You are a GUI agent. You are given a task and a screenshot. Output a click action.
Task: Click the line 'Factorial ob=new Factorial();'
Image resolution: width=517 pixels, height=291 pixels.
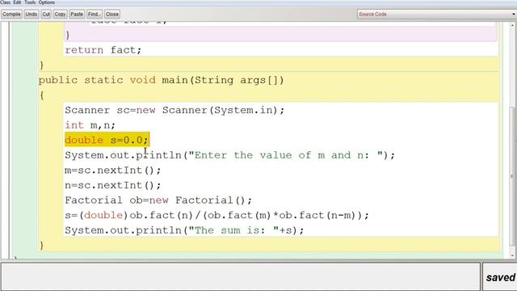[x=158, y=200]
